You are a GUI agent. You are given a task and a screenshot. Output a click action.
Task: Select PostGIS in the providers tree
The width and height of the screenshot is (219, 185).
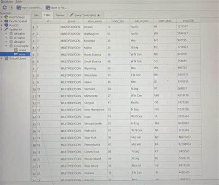(14, 25)
